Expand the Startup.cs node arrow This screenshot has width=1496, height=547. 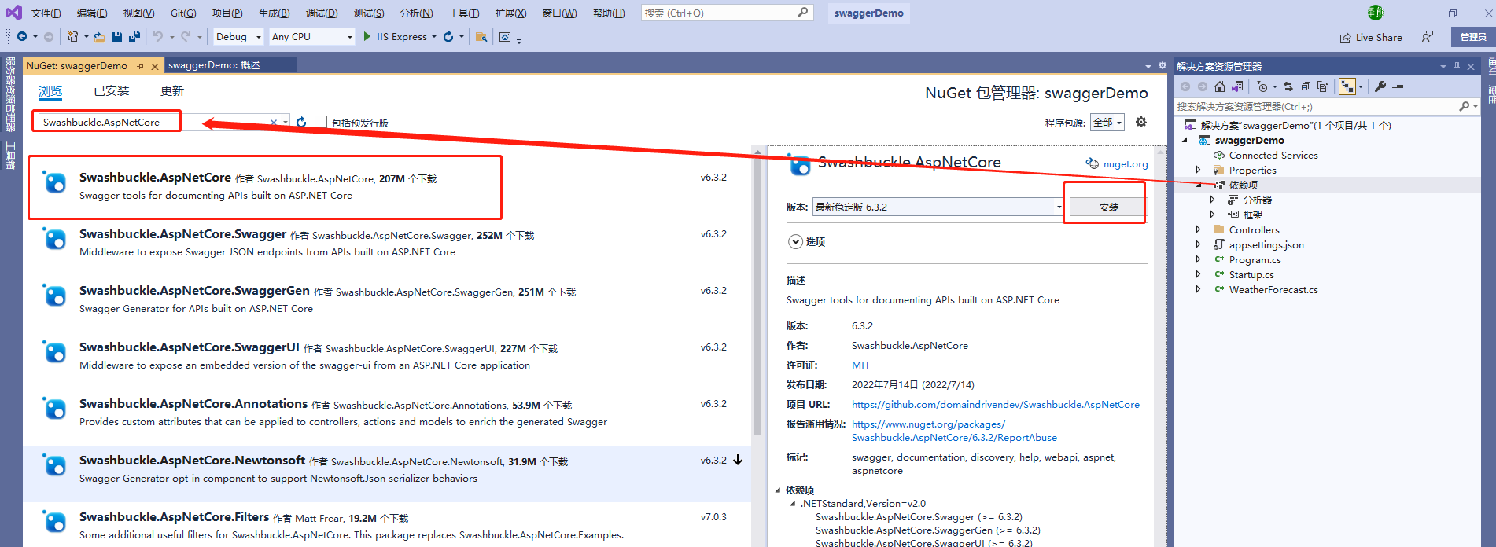[x=1198, y=274]
